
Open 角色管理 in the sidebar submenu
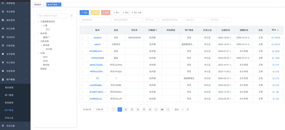(x=9, y=87)
